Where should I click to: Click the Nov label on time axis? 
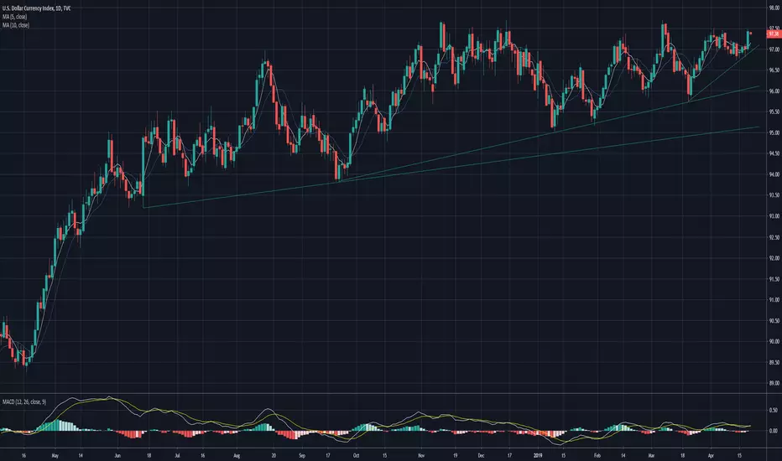[x=421, y=455]
